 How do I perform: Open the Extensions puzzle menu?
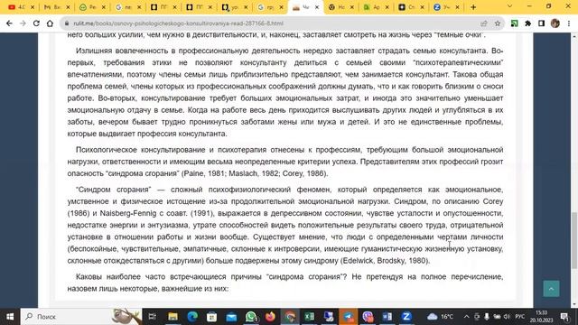527,23
